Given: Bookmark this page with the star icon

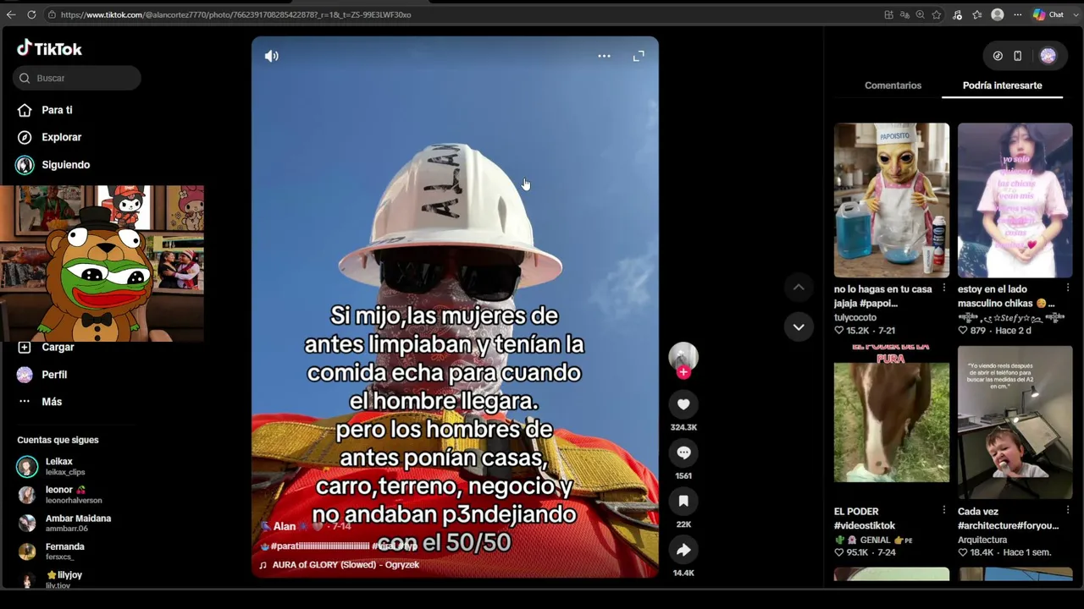Looking at the screenshot, I should 937,14.
